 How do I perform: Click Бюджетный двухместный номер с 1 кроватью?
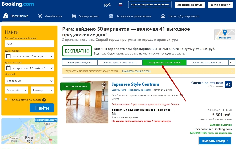141,110
